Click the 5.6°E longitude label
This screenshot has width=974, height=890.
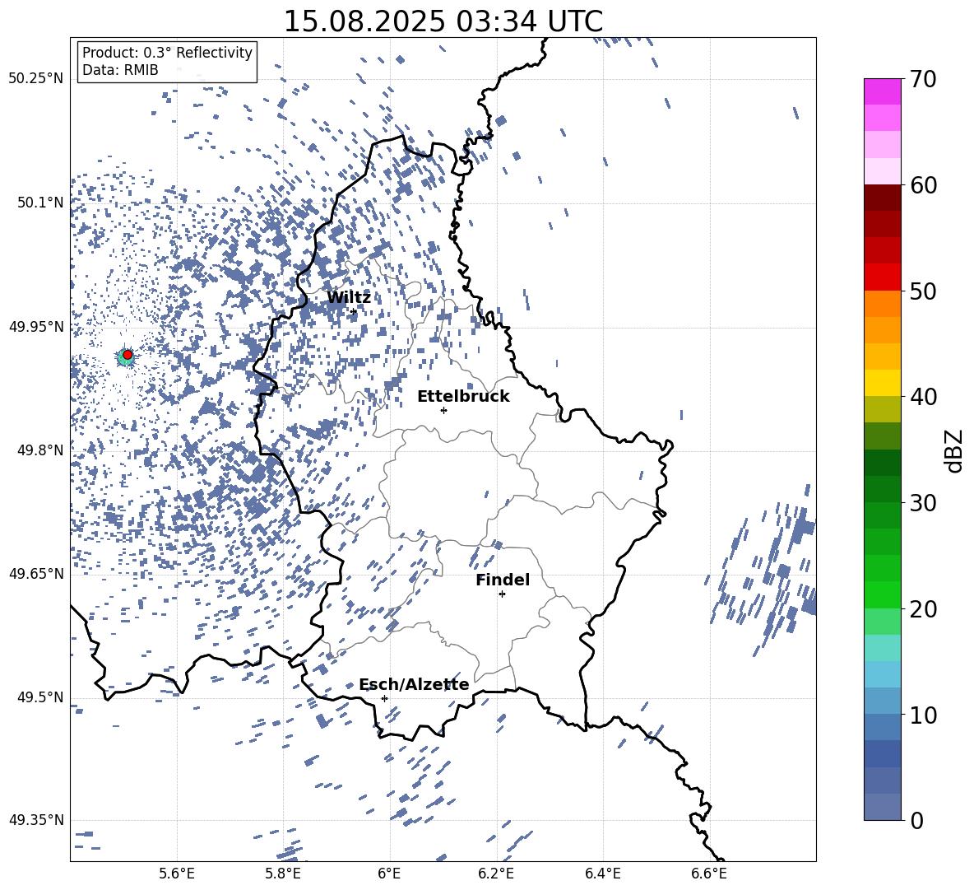tap(177, 874)
